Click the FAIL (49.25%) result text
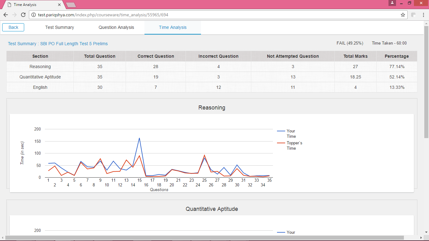Viewport: 429px width, 241px height. tap(350, 43)
